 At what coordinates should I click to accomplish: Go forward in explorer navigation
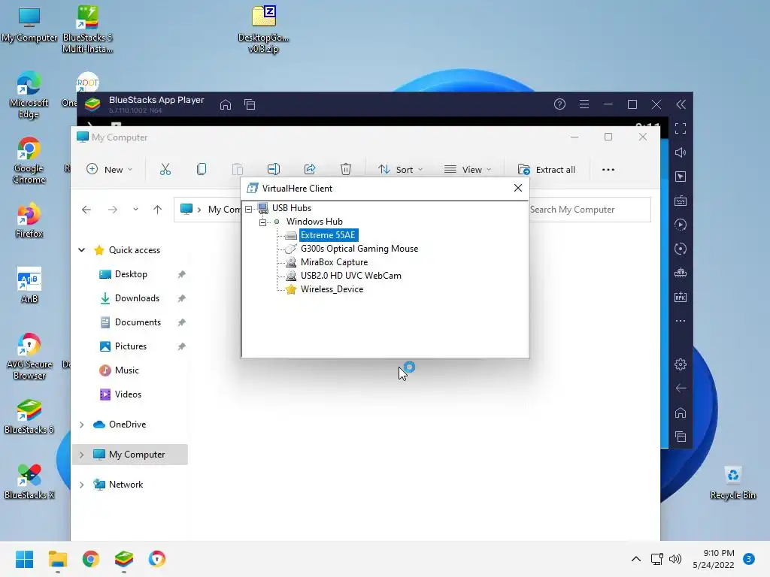point(113,210)
